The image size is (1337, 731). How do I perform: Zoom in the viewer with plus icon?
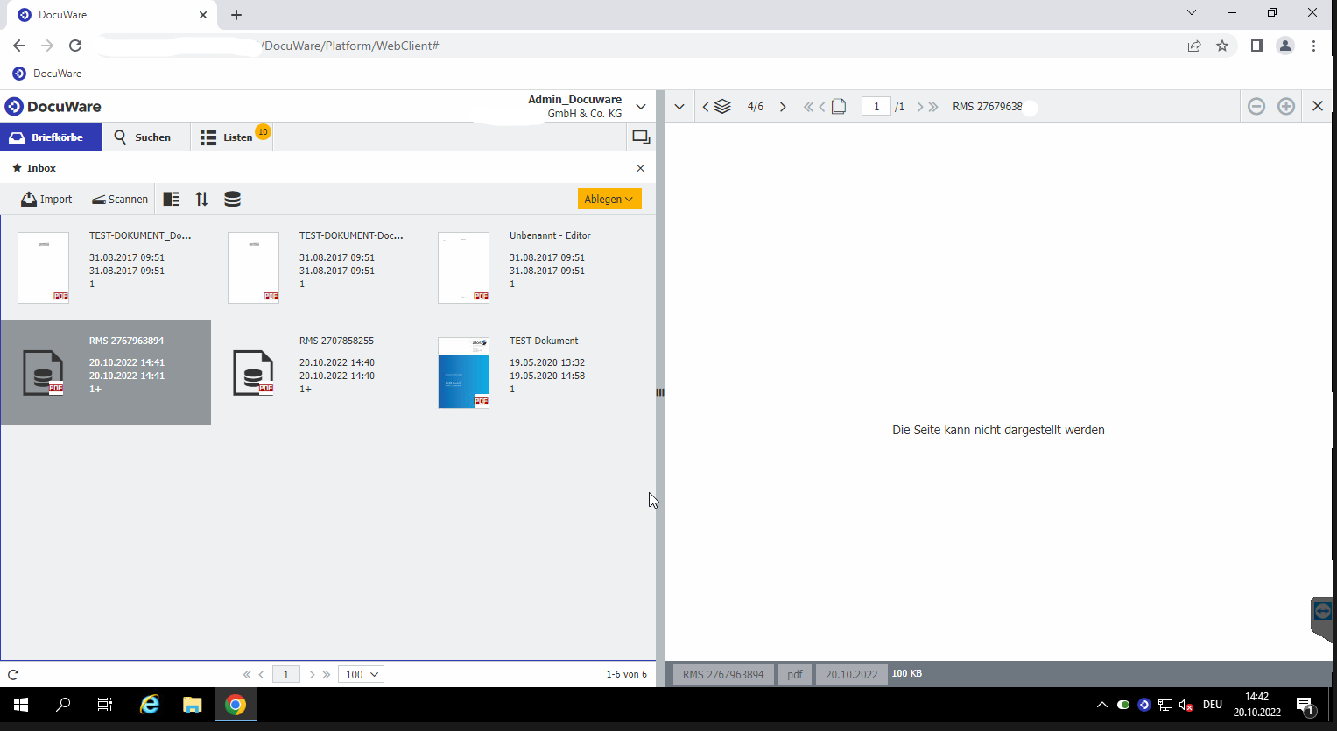[x=1286, y=107]
